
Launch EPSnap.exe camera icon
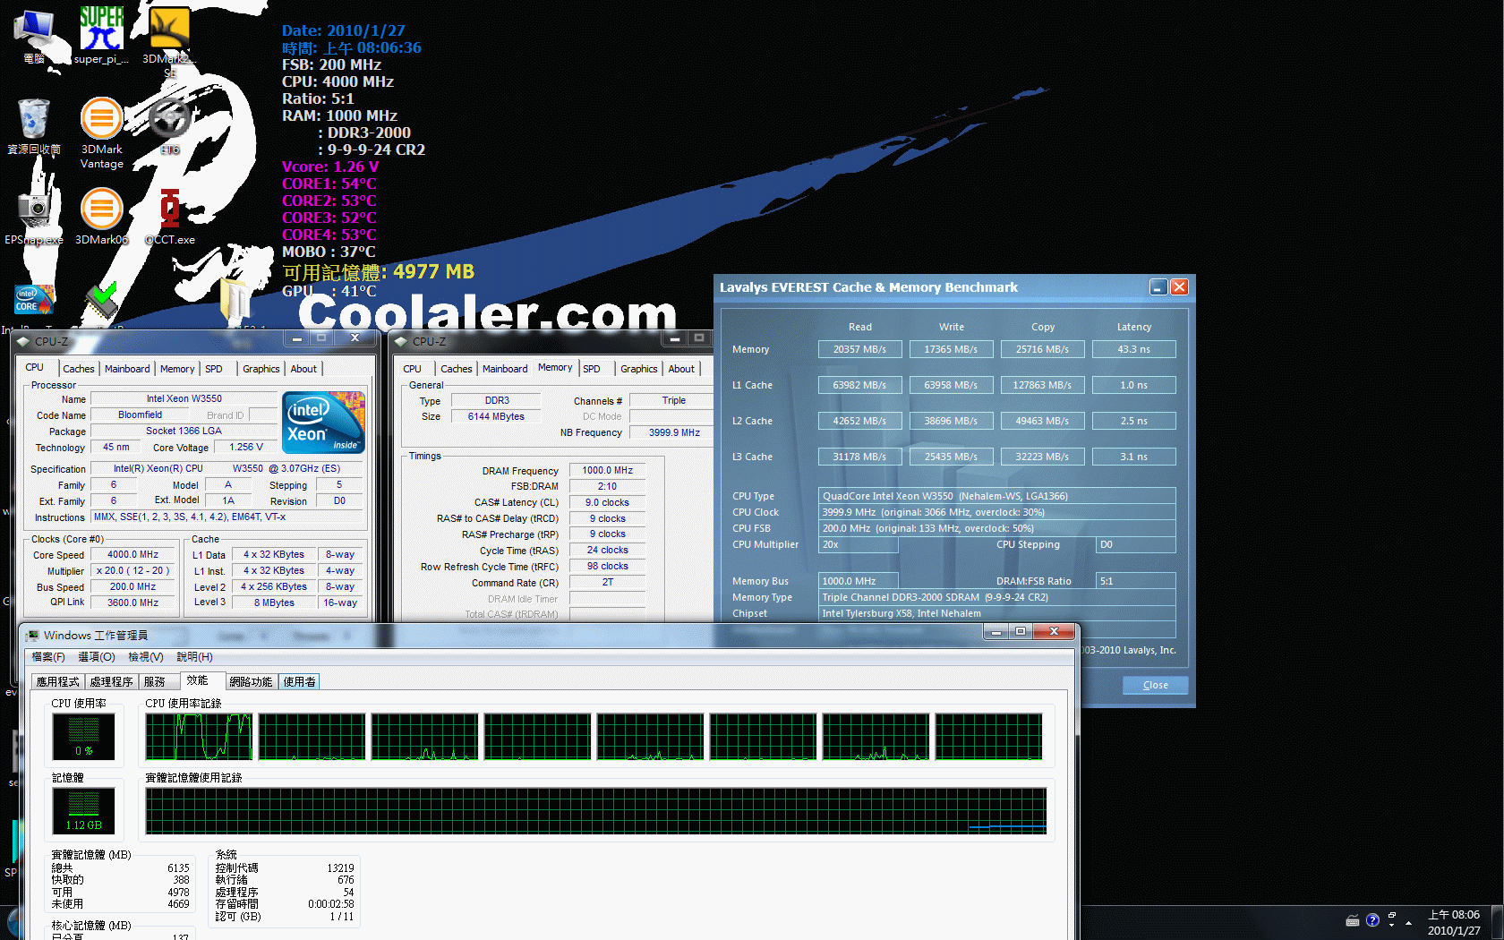(x=34, y=215)
